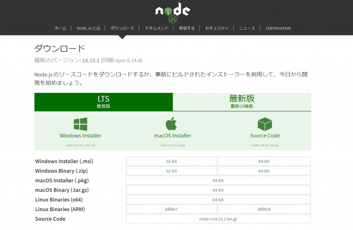
Task: Click the ダウンロード page heading
Action: click(60, 48)
